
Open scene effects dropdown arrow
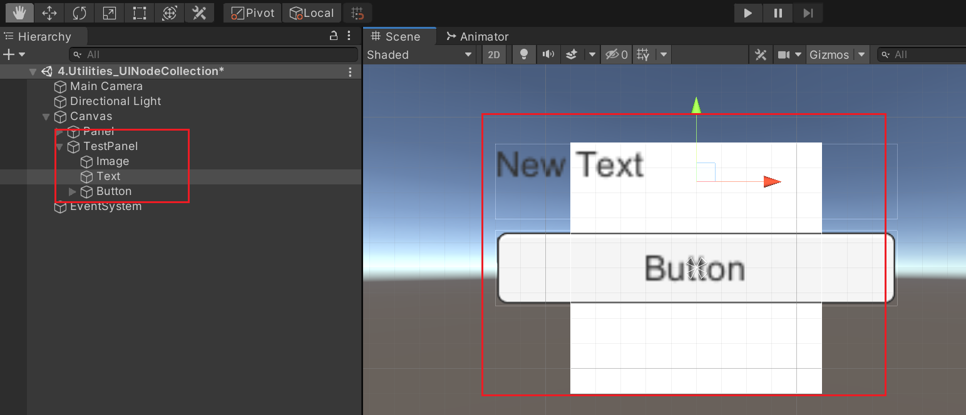[592, 55]
